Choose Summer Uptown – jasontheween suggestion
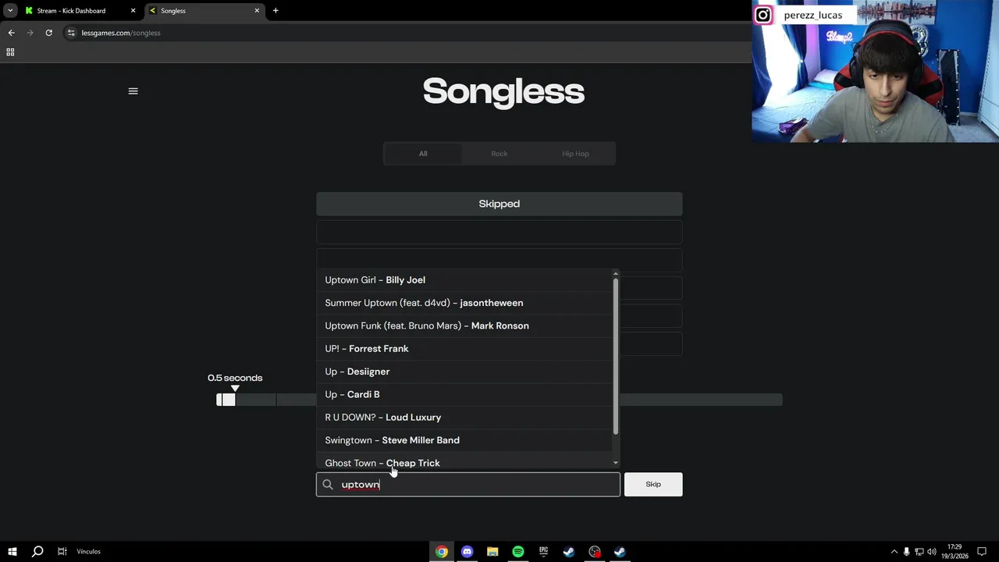 click(464, 303)
